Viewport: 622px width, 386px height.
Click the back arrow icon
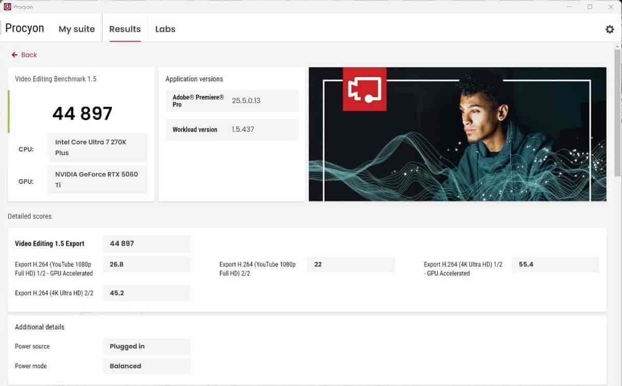click(15, 55)
